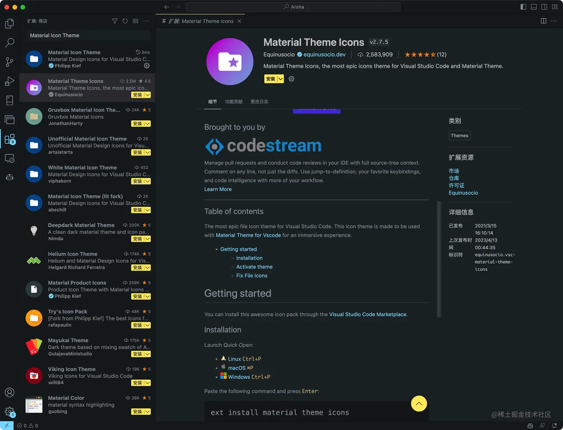
Task: Select the 扩展: Material Theme Icons editor tab
Action: coord(201,21)
